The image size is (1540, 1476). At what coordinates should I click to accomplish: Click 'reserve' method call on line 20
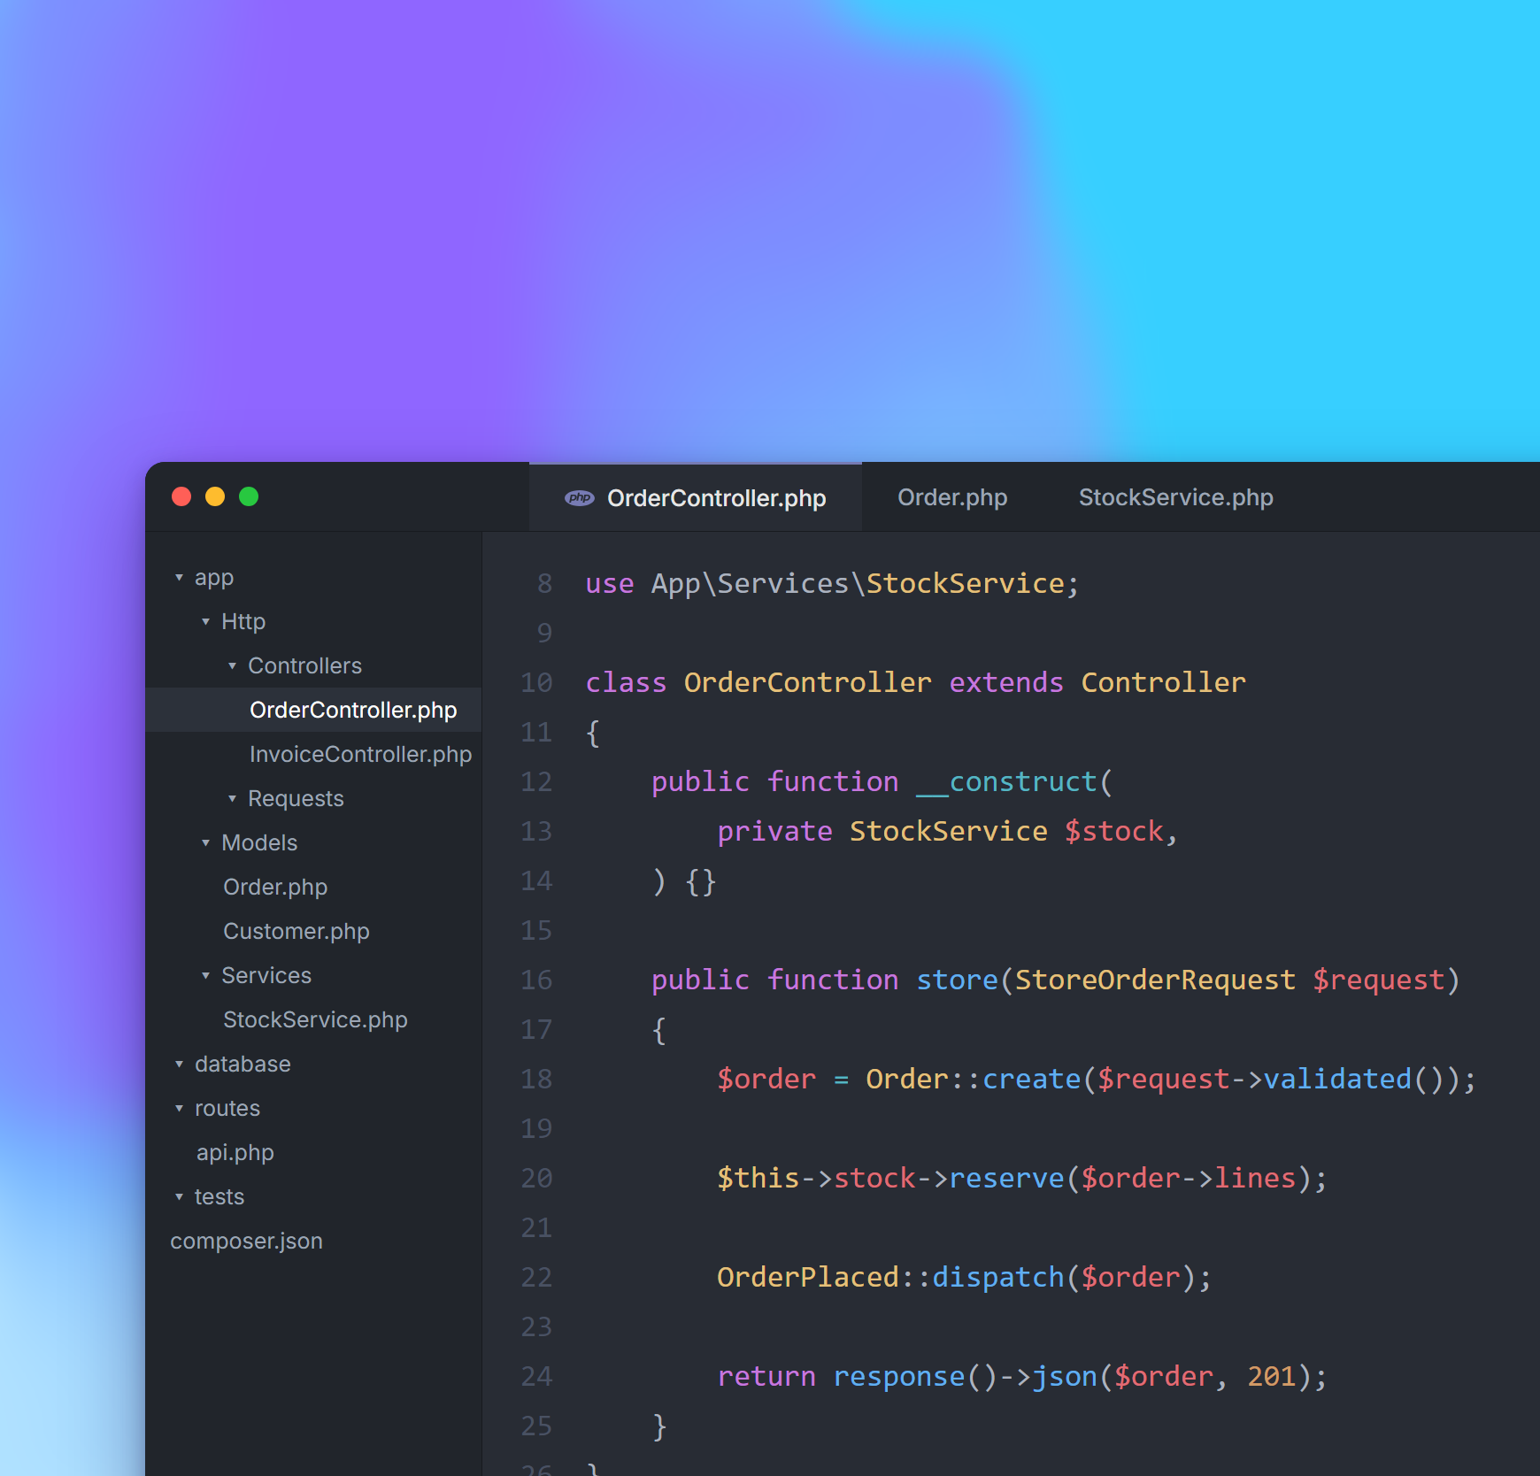(x=1006, y=1178)
